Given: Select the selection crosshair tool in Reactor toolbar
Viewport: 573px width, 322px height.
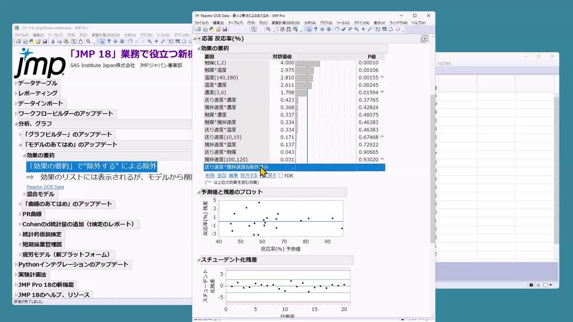Looking at the screenshot, I should coord(322,30).
